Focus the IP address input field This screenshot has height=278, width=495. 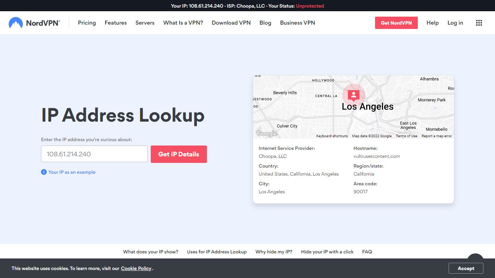94,154
